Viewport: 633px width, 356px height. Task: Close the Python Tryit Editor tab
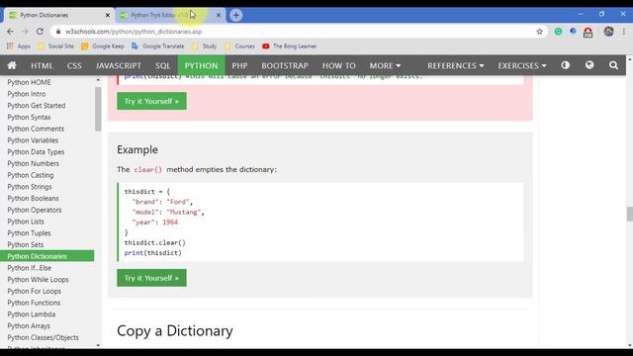(x=219, y=16)
